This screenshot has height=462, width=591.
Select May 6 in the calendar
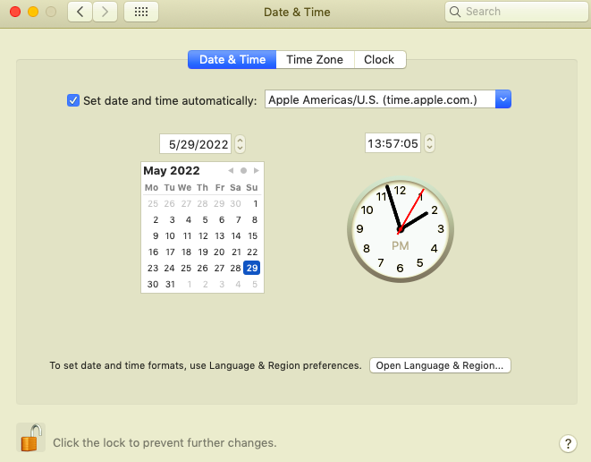[x=222, y=219]
